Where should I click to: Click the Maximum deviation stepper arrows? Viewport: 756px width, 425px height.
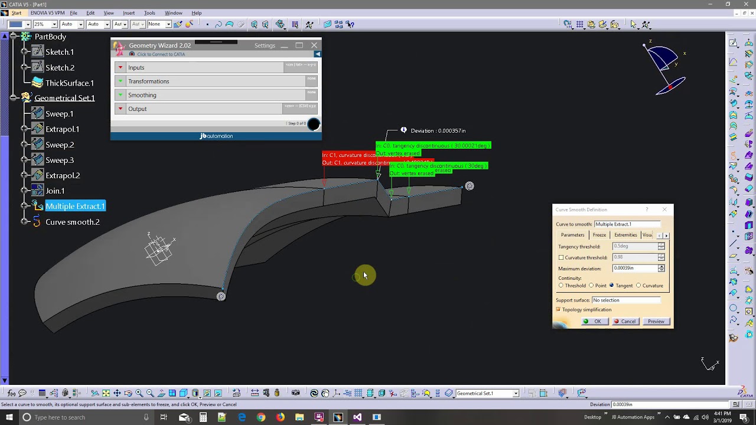661,269
